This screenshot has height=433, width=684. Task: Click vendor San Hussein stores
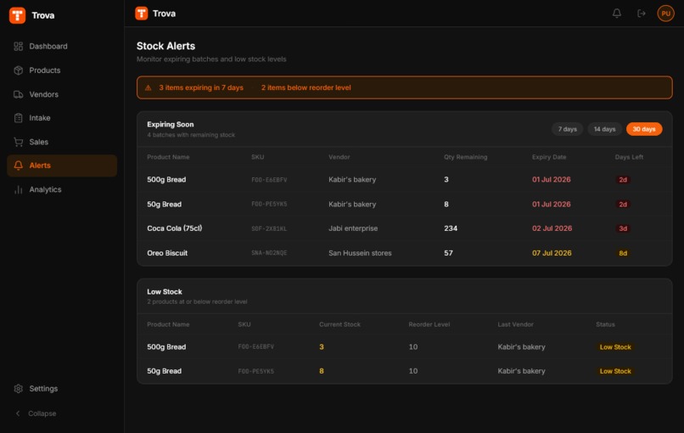[x=360, y=253]
